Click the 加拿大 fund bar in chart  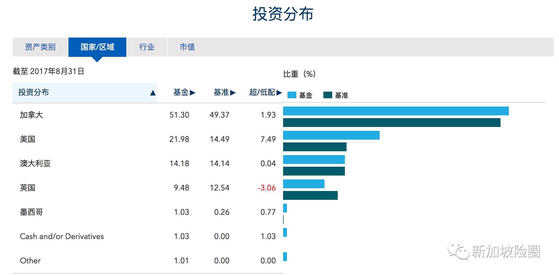pyautogui.click(x=396, y=111)
